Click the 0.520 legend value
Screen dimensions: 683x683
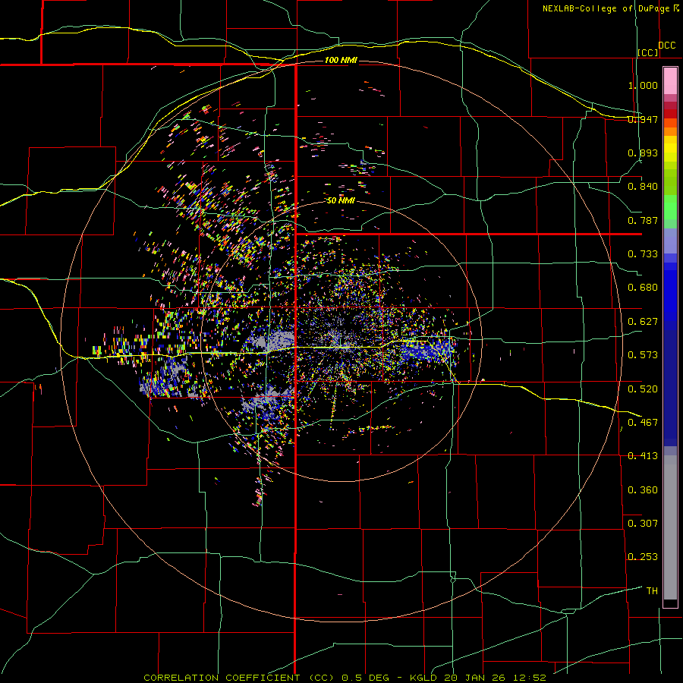click(643, 389)
